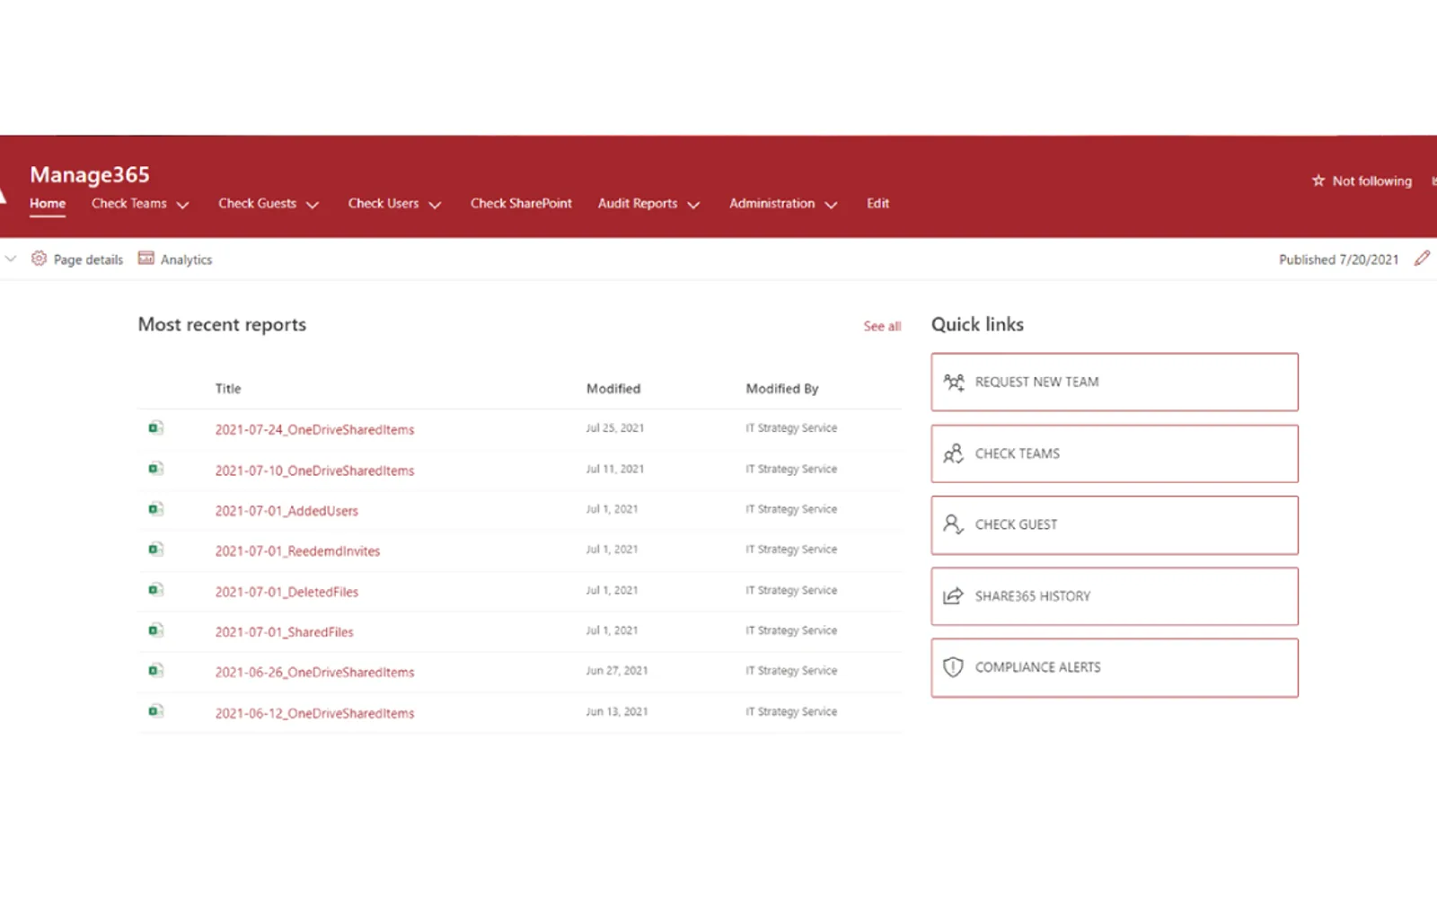Open the CHECK GUEST quick link
1437x898 pixels.
click(x=1115, y=525)
